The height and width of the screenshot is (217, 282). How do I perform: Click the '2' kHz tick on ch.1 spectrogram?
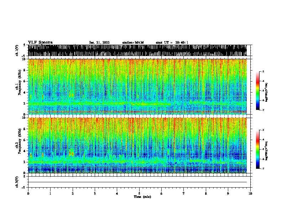25,104
